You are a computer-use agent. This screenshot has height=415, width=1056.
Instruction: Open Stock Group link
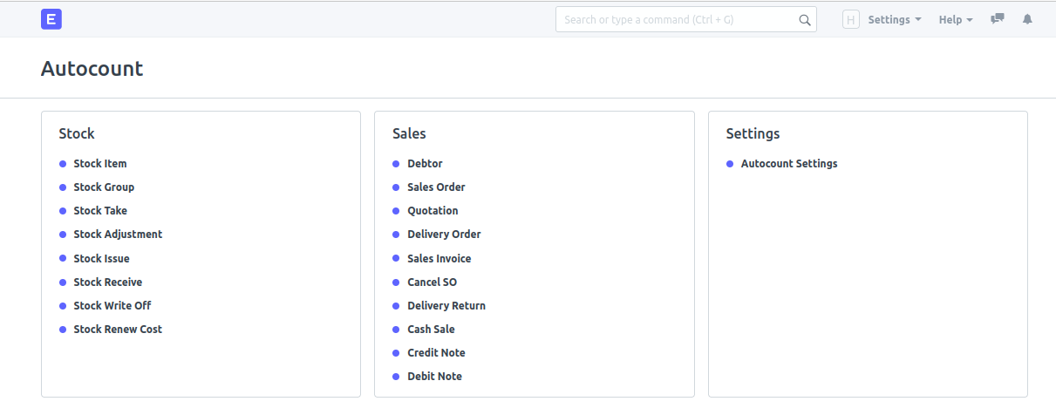point(104,187)
